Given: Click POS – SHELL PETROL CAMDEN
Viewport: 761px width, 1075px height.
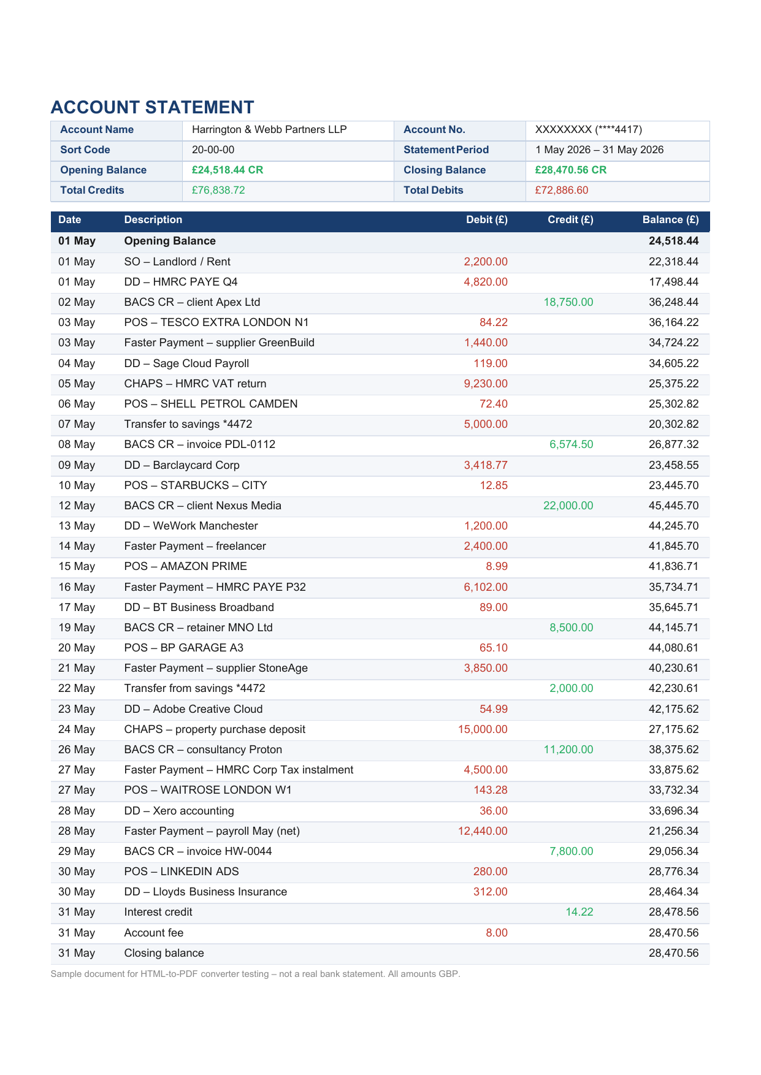Looking at the screenshot, I should [x=211, y=404].
